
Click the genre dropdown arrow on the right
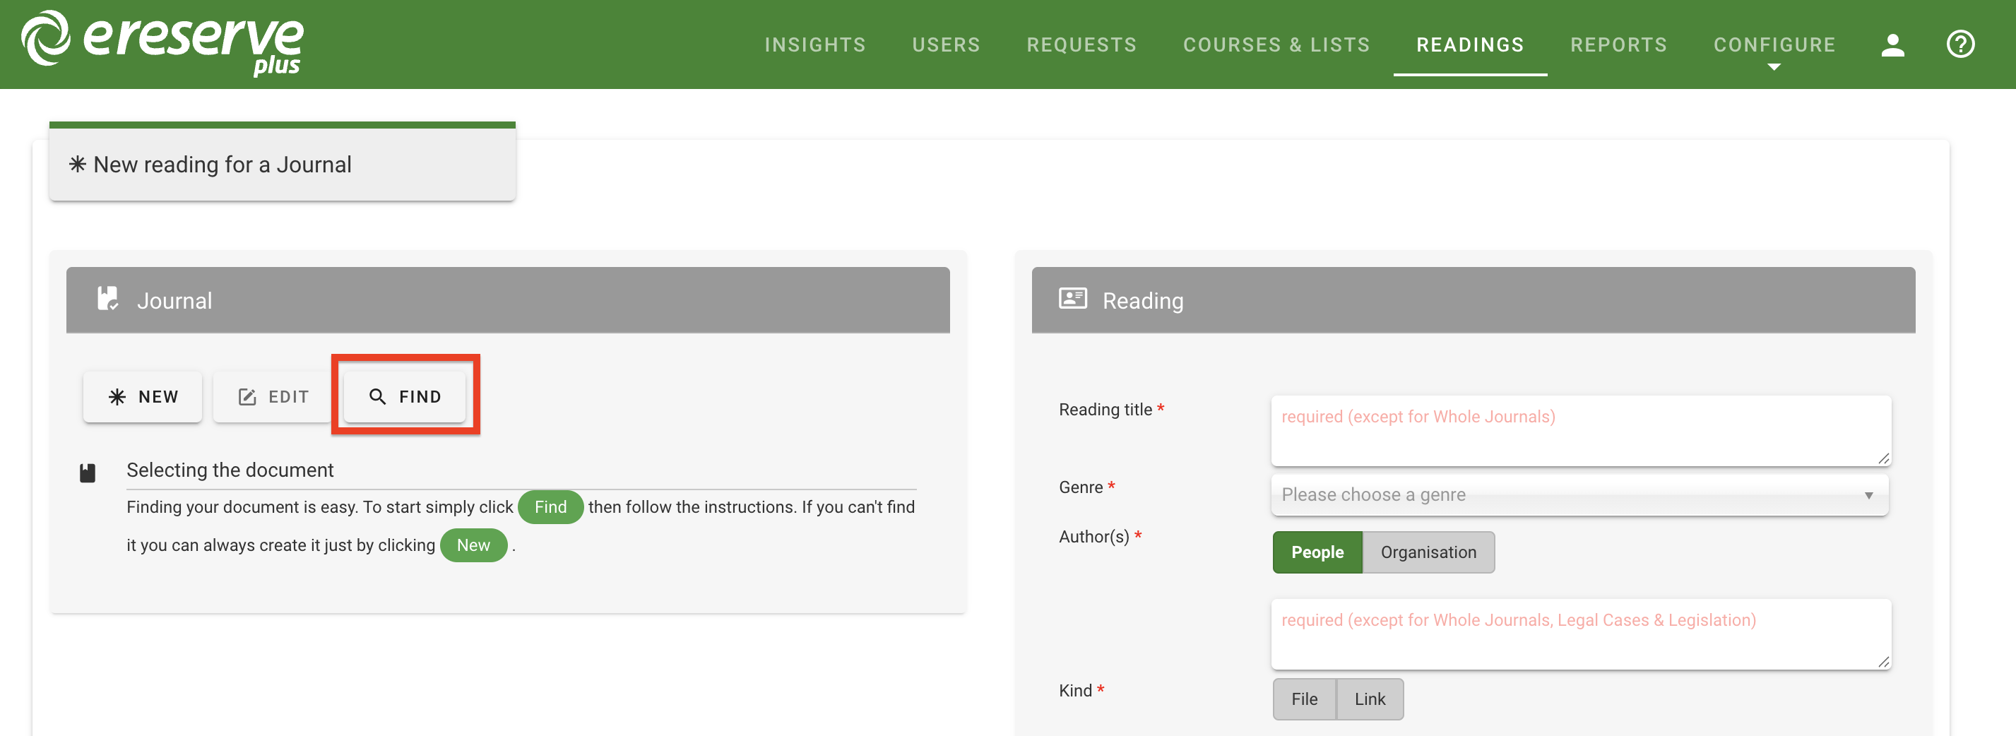point(1870,494)
